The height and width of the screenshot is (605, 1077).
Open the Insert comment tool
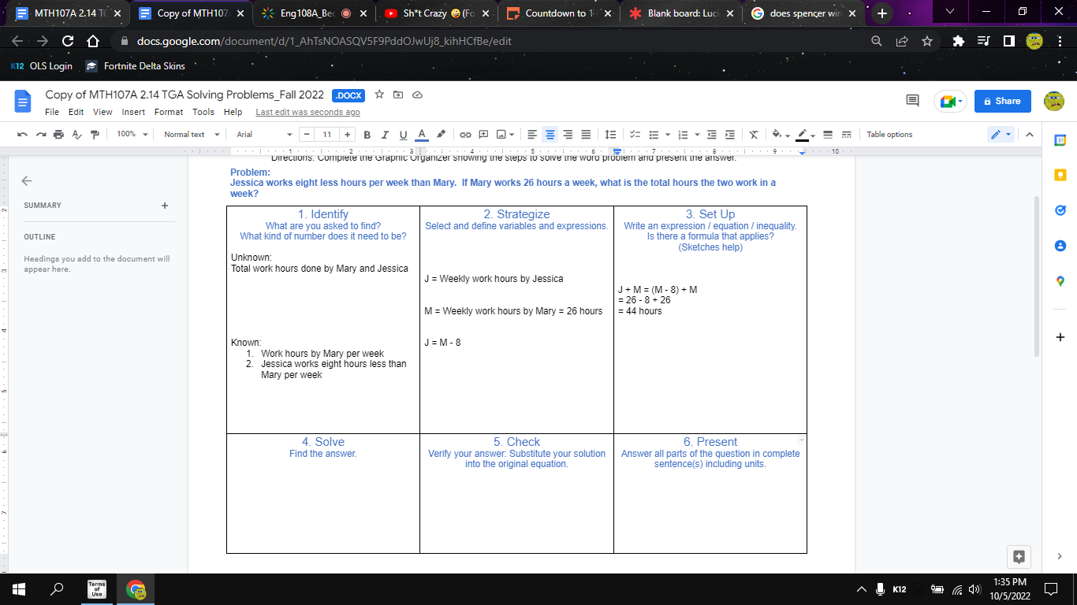pos(483,134)
